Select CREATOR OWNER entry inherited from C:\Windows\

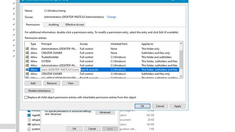(102, 74)
